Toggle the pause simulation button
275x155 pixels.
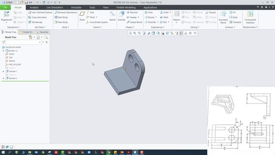coord(190,33)
